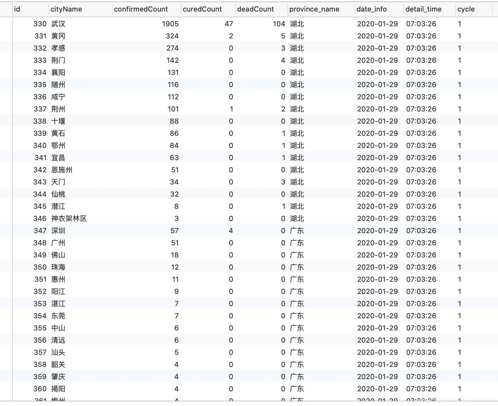
Task: Select confirmed count cell 274
Action: pos(173,48)
